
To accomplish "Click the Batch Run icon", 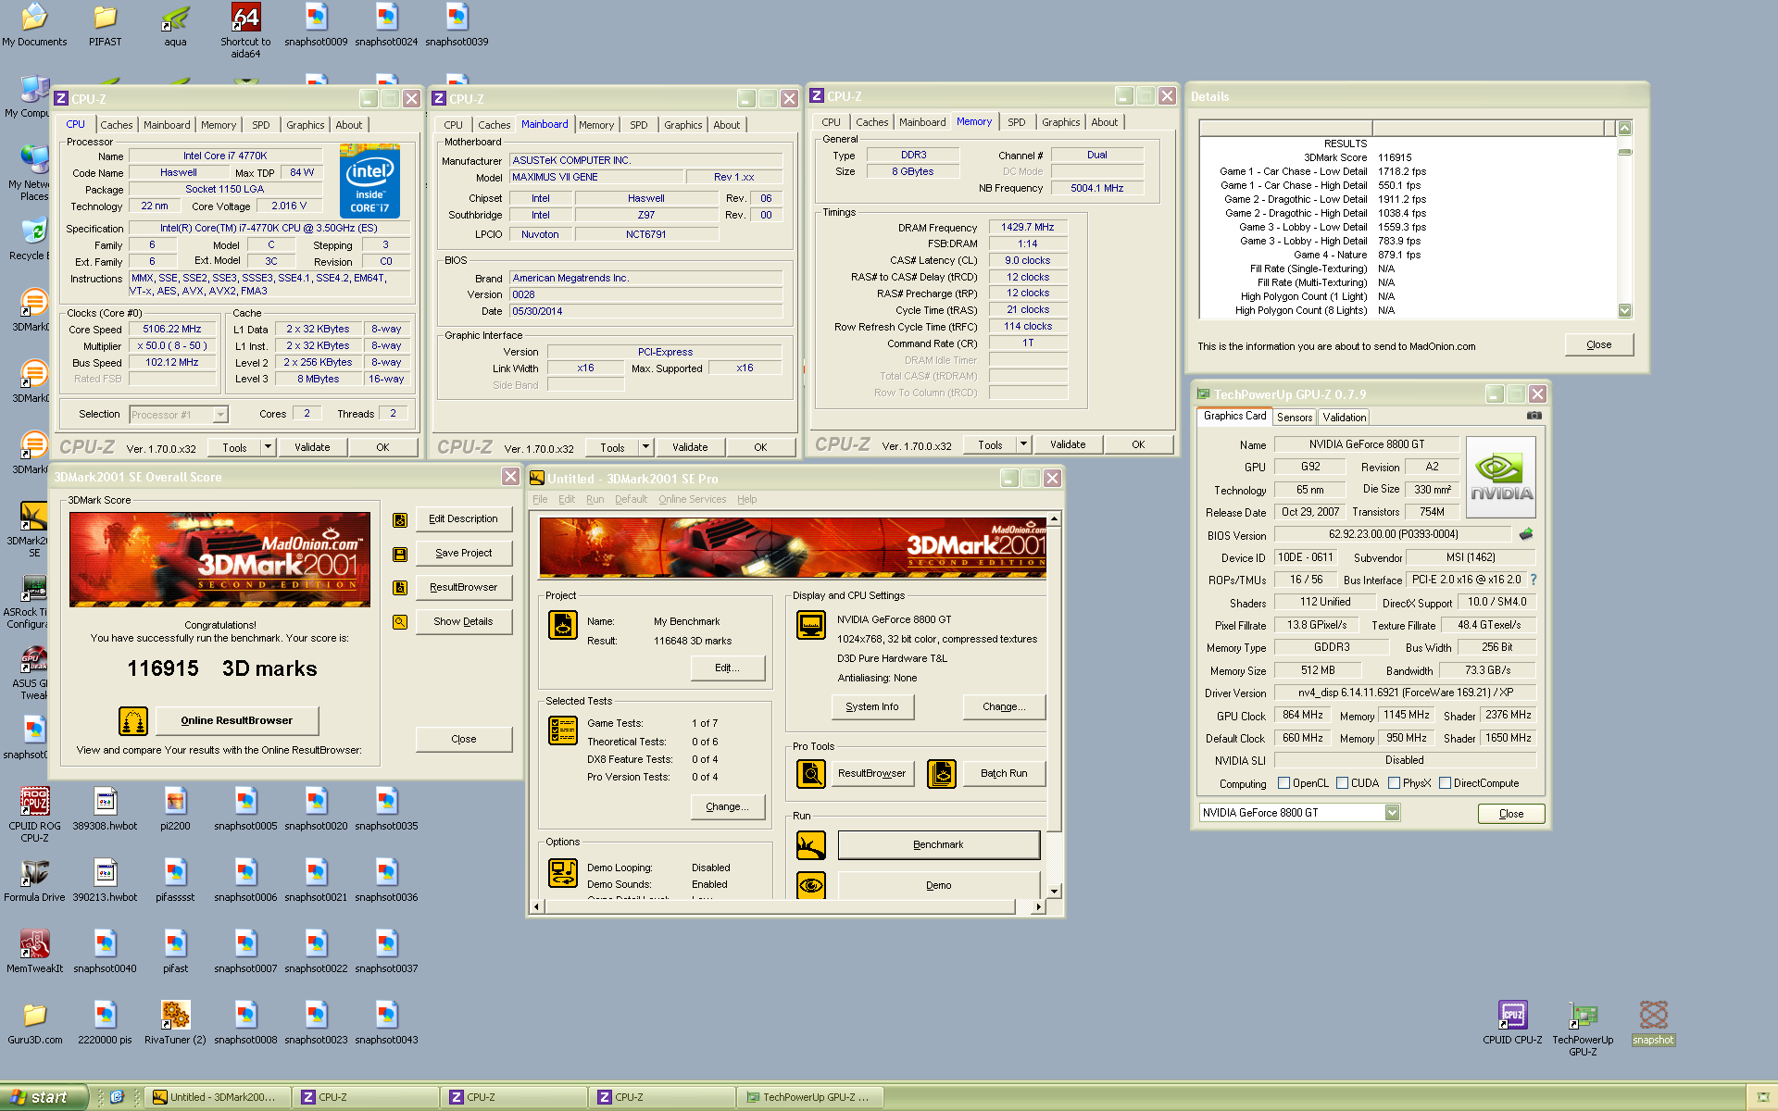I will [x=941, y=773].
